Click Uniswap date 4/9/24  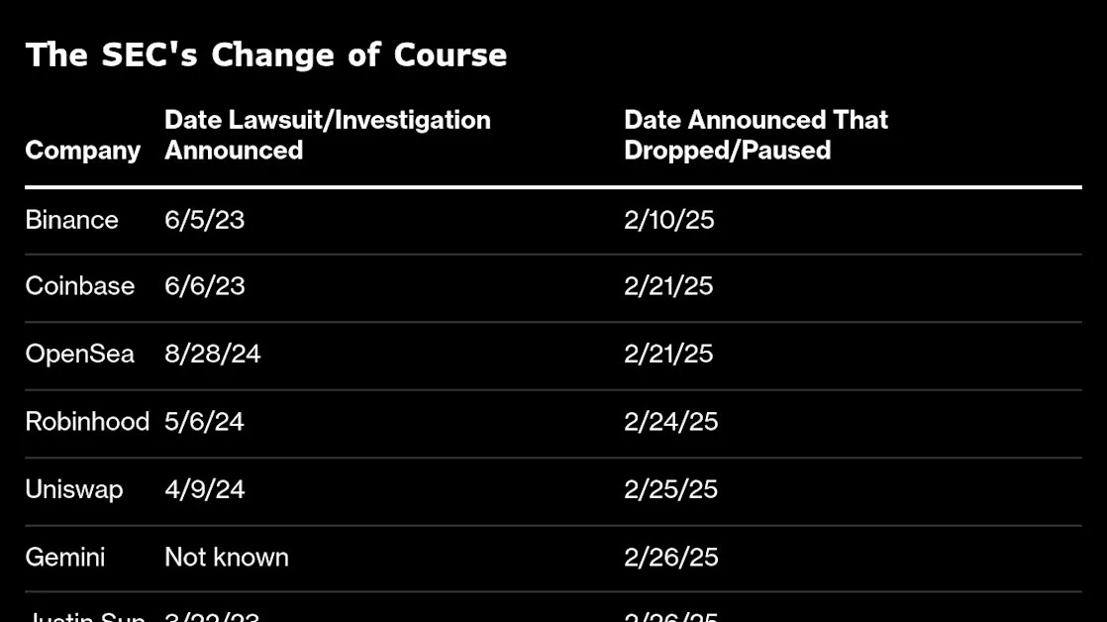204,490
